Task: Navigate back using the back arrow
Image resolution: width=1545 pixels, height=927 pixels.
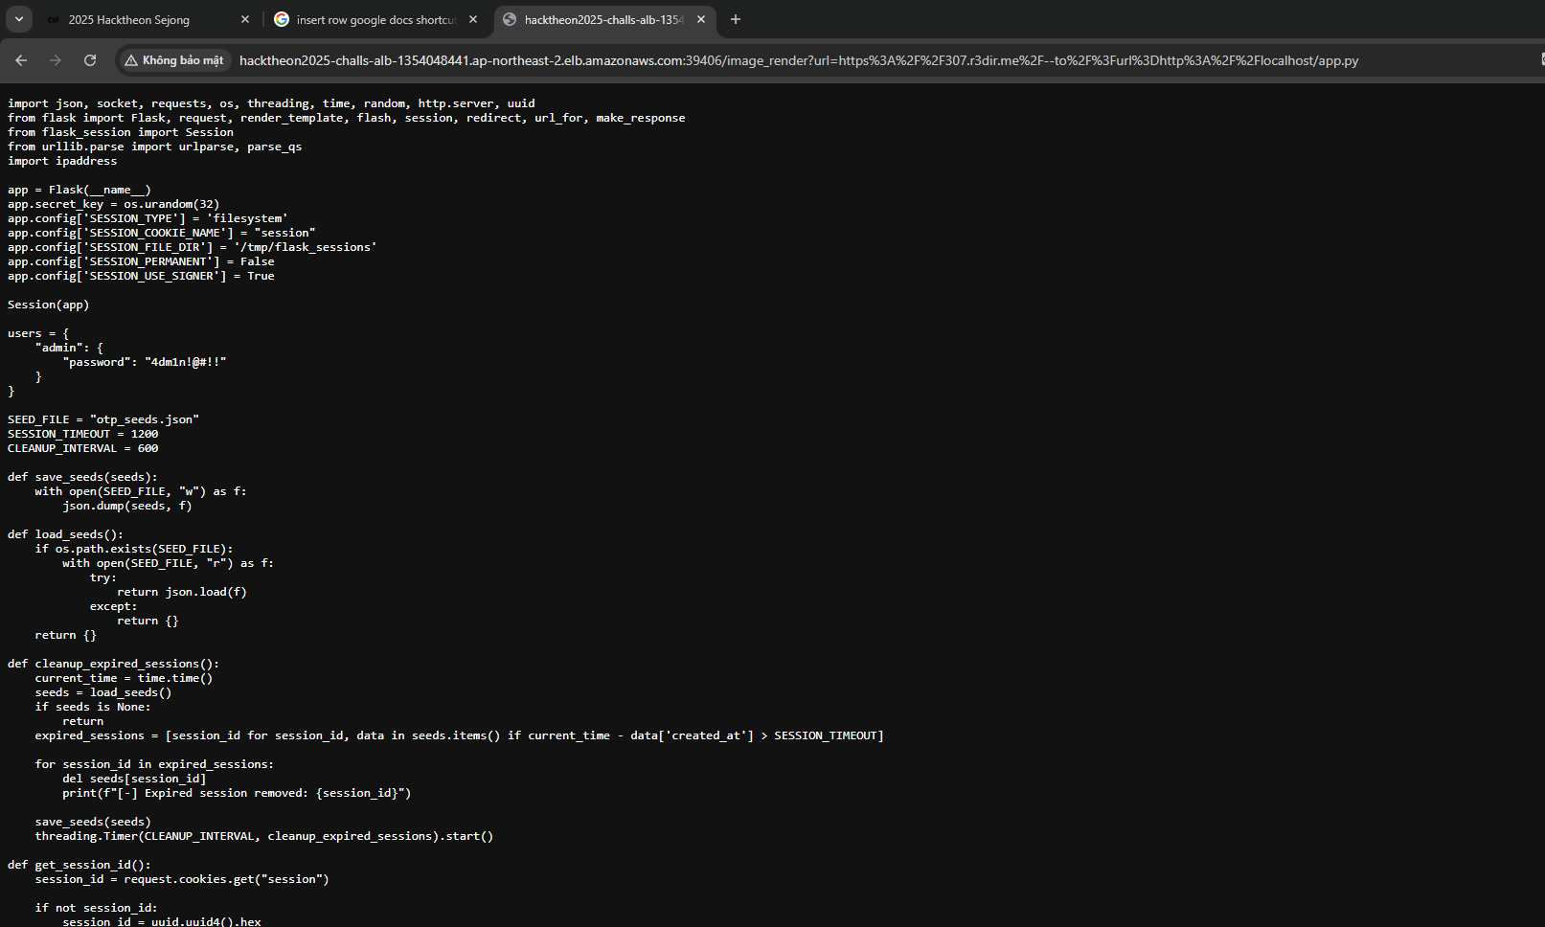Action: (x=21, y=59)
